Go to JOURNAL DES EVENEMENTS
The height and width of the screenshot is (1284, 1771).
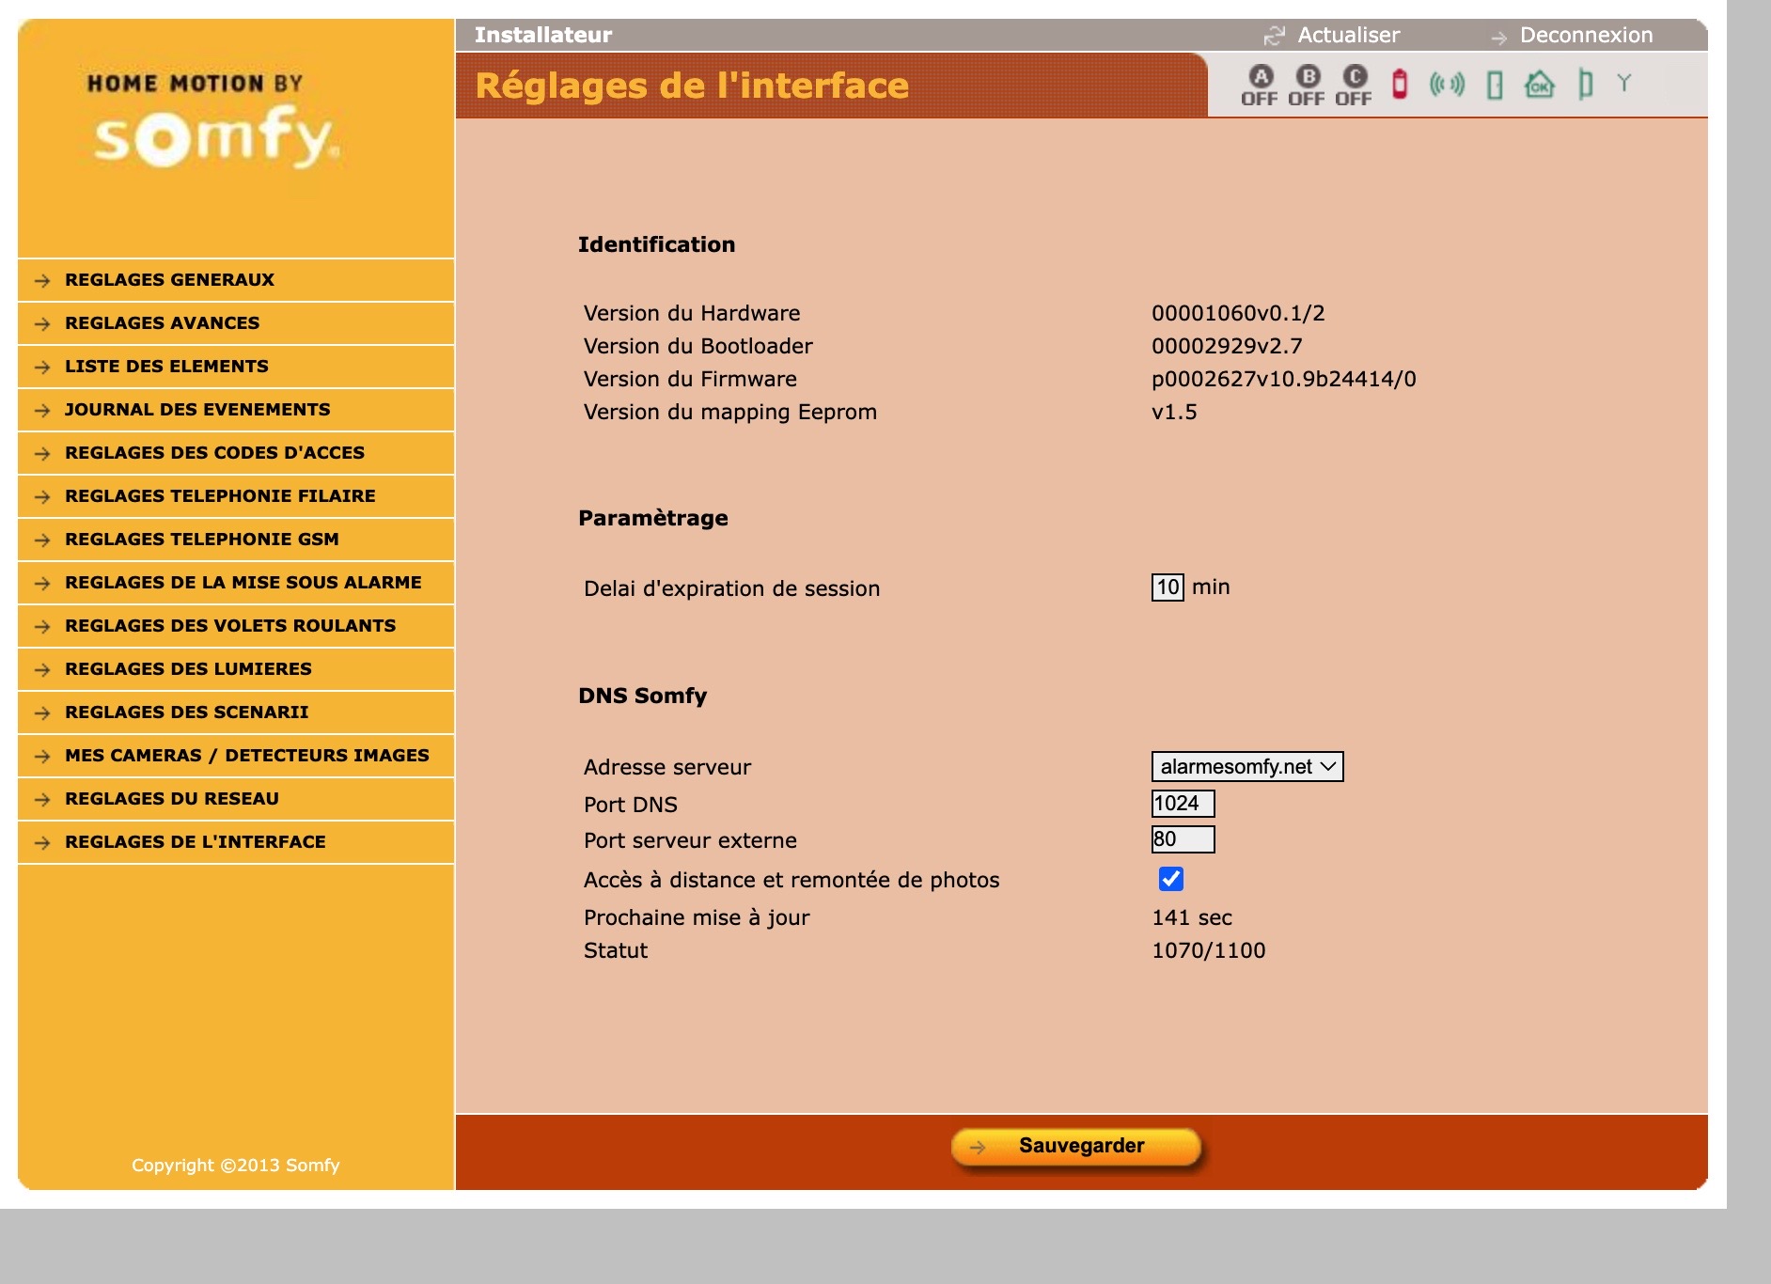pos(197,410)
